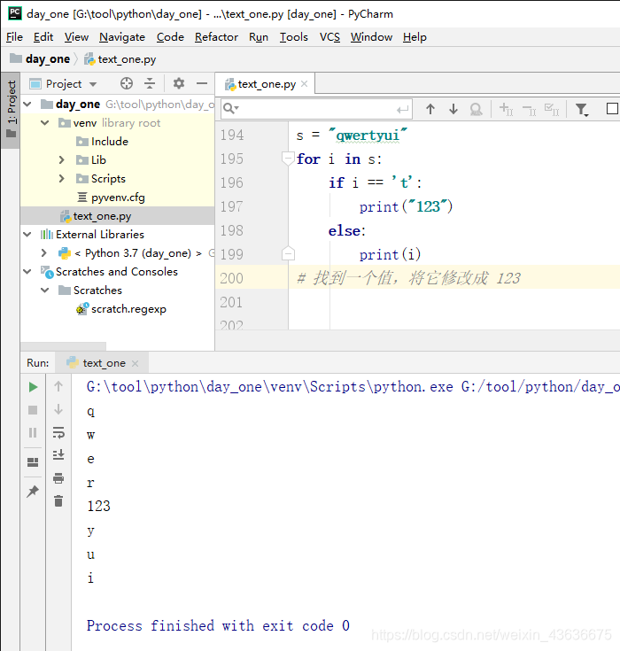Click the Restore layout icon in Run panel
Image resolution: width=620 pixels, height=651 pixels.
(33, 462)
